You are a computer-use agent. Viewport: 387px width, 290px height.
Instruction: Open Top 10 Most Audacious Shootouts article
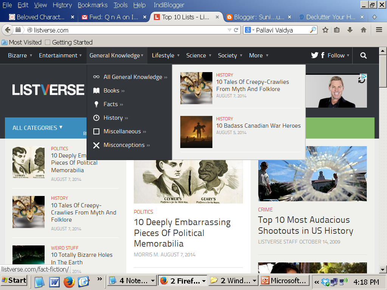pyautogui.click(x=305, y=225)
